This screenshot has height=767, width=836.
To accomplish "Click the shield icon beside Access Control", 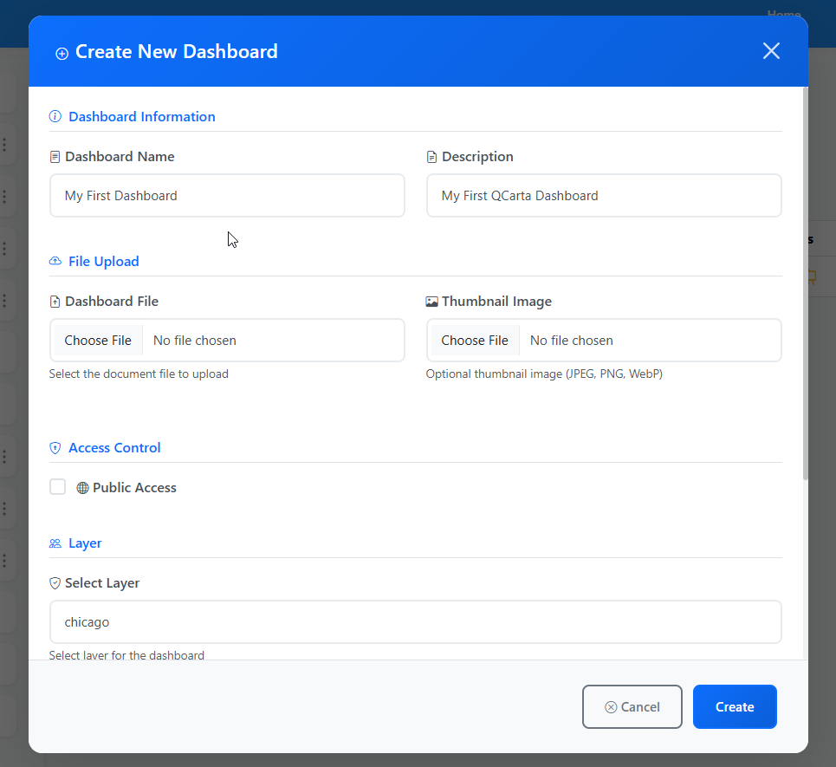I will 55,447.
